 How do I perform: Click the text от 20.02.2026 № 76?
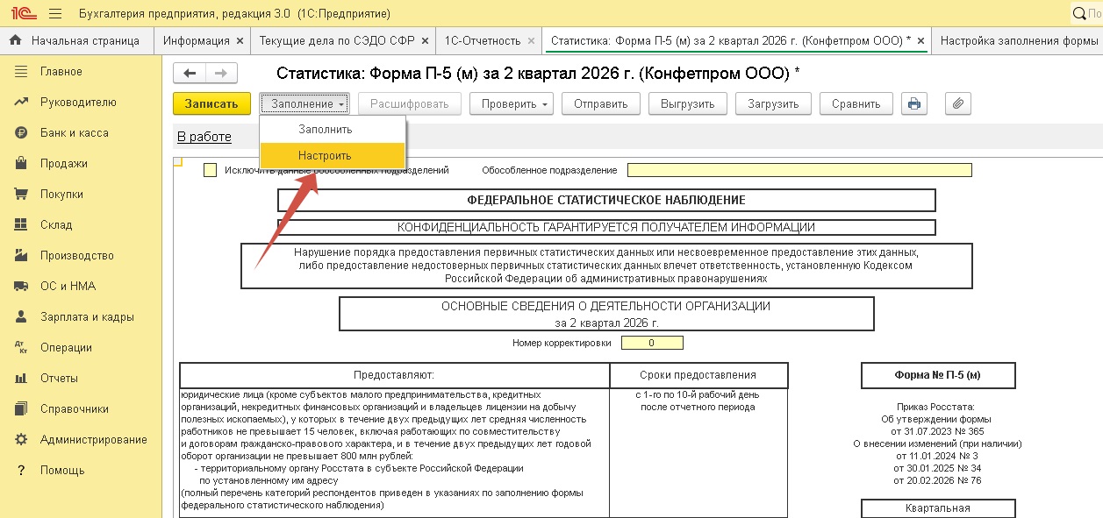pos(937,480)
